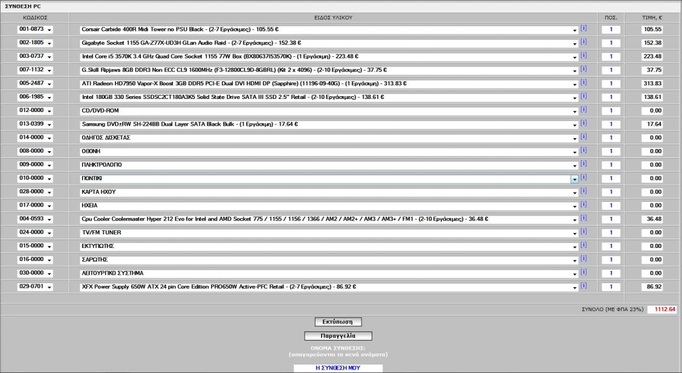Click the ΚΩΔΙΚΟΣ column header
This screenshot has width=682, height=373.
click(x=35, y=18)
